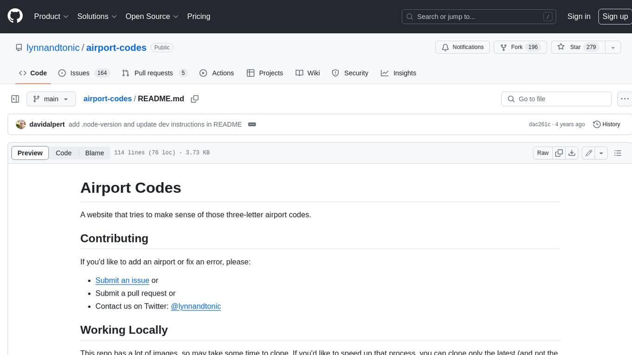The height and width of the screenshot is (355, 632).
Task: Click the Sign in link
Action: tap(579, 16)
